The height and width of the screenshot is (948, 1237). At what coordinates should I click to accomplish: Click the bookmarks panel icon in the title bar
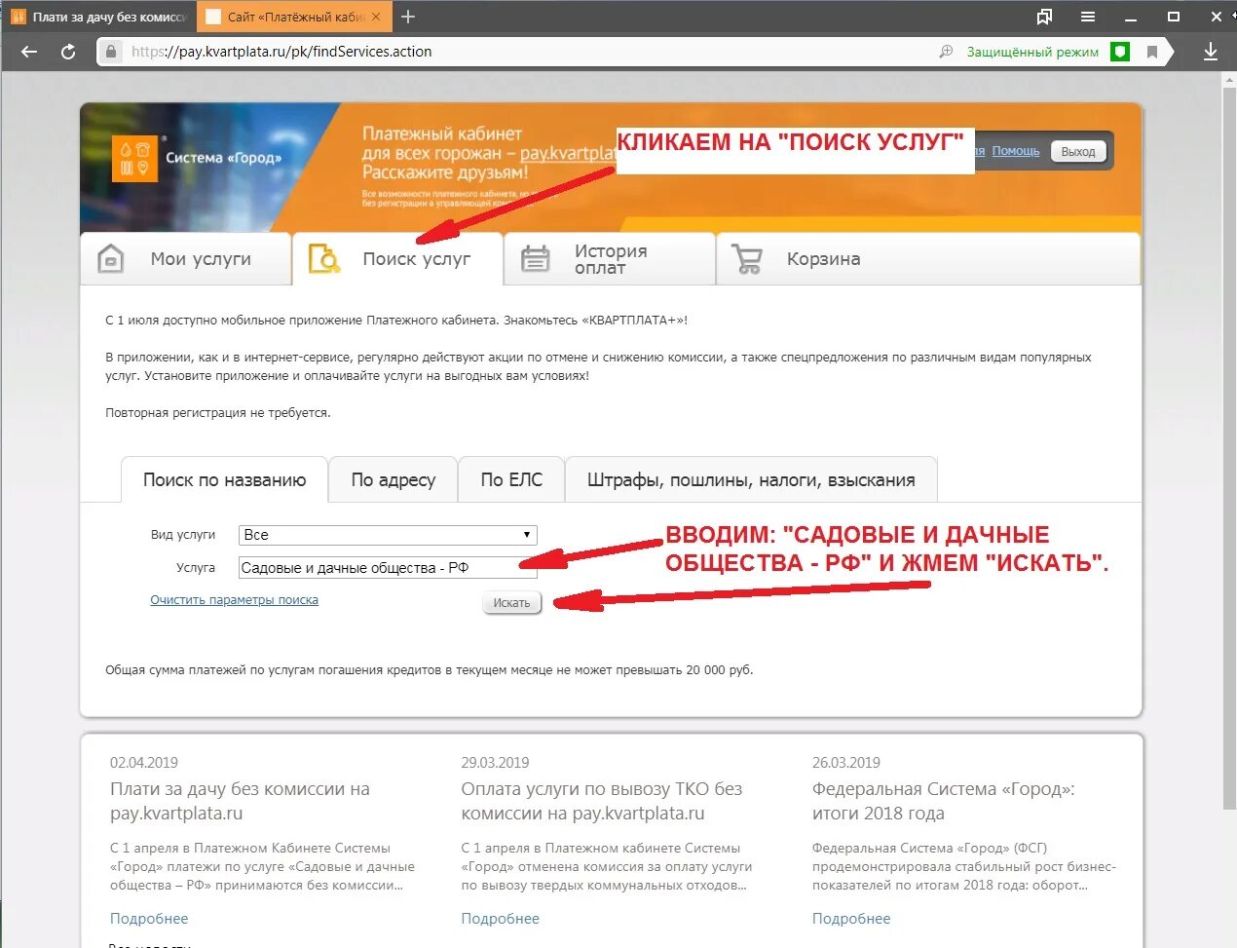tap(1045, 17)
